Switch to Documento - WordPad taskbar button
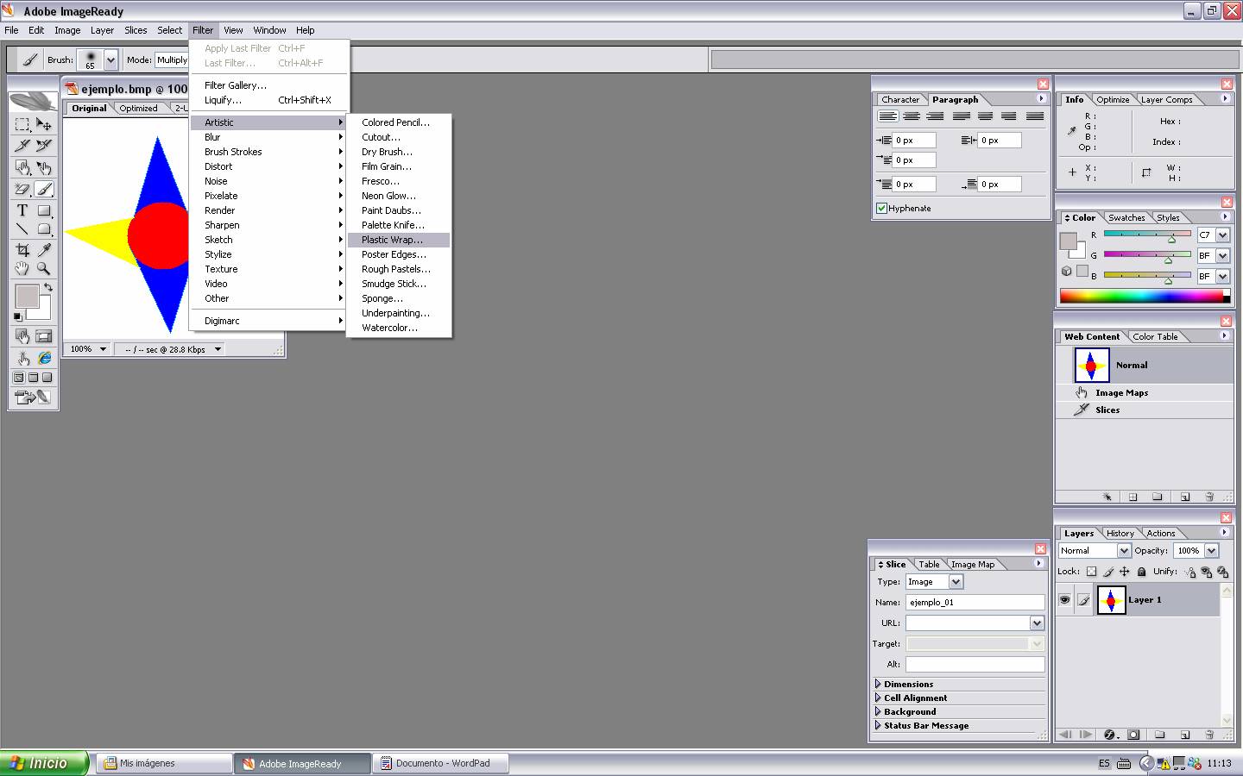 tap(441, 763)
